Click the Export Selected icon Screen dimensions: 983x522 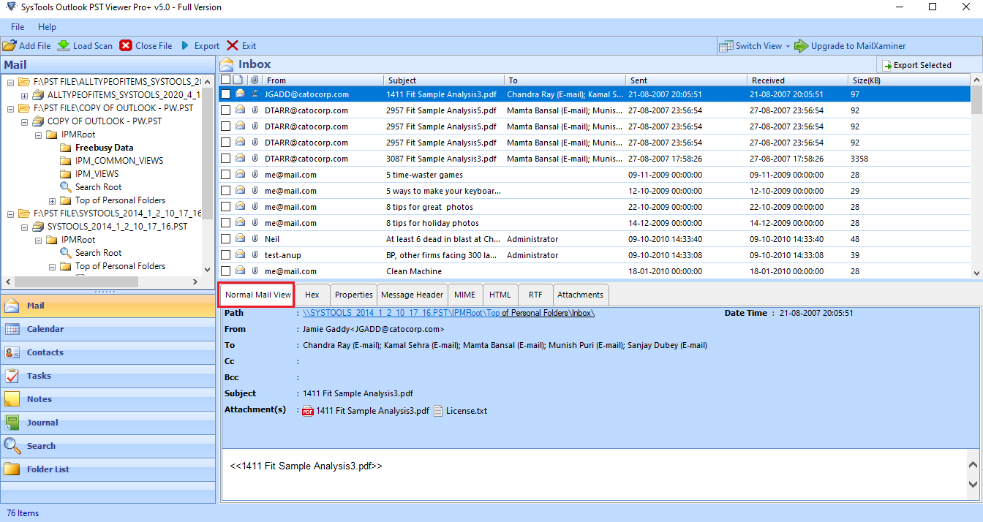click(887, 65)
